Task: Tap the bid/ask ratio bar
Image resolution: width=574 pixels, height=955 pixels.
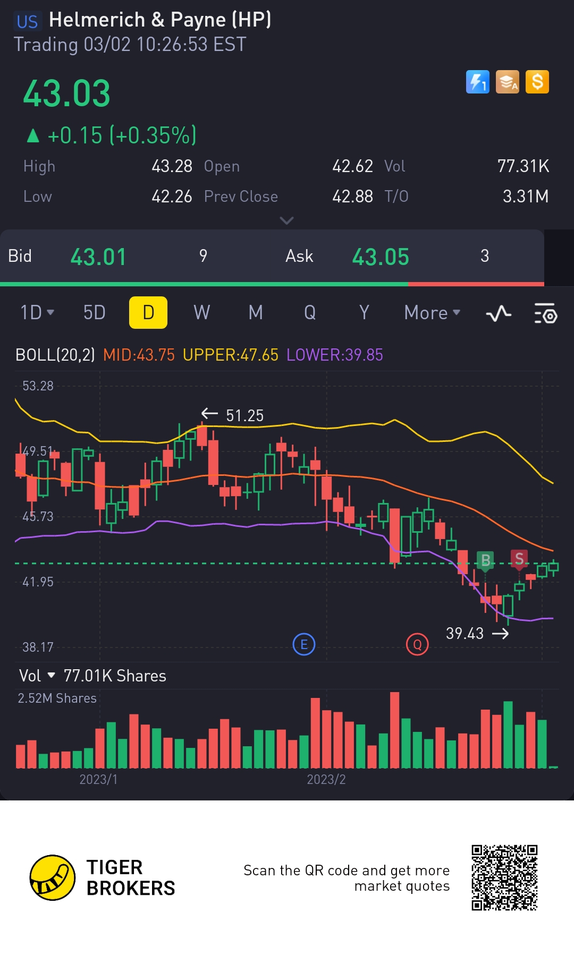Action: [x=272, y=284]
